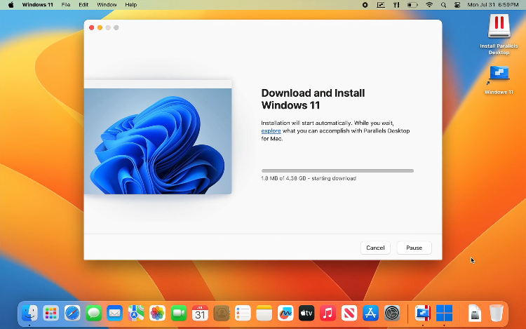Open Spotlight search in the menu bar
The height and width of the screenshot is (329, 526).
tap(443, 5)
